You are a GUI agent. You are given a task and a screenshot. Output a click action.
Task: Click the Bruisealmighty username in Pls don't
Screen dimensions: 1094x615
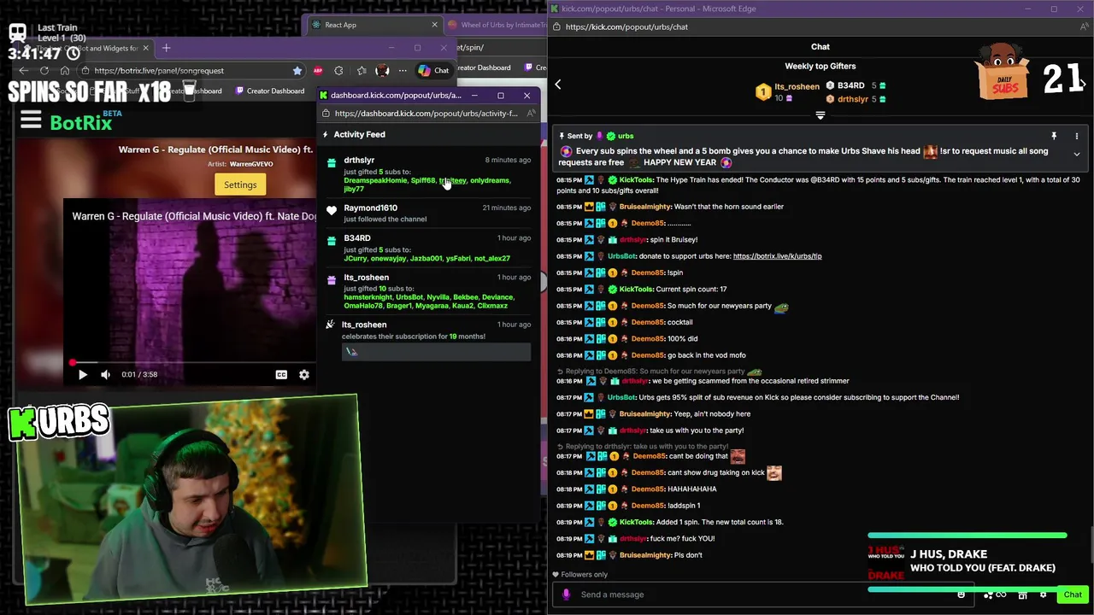[644, 555]
